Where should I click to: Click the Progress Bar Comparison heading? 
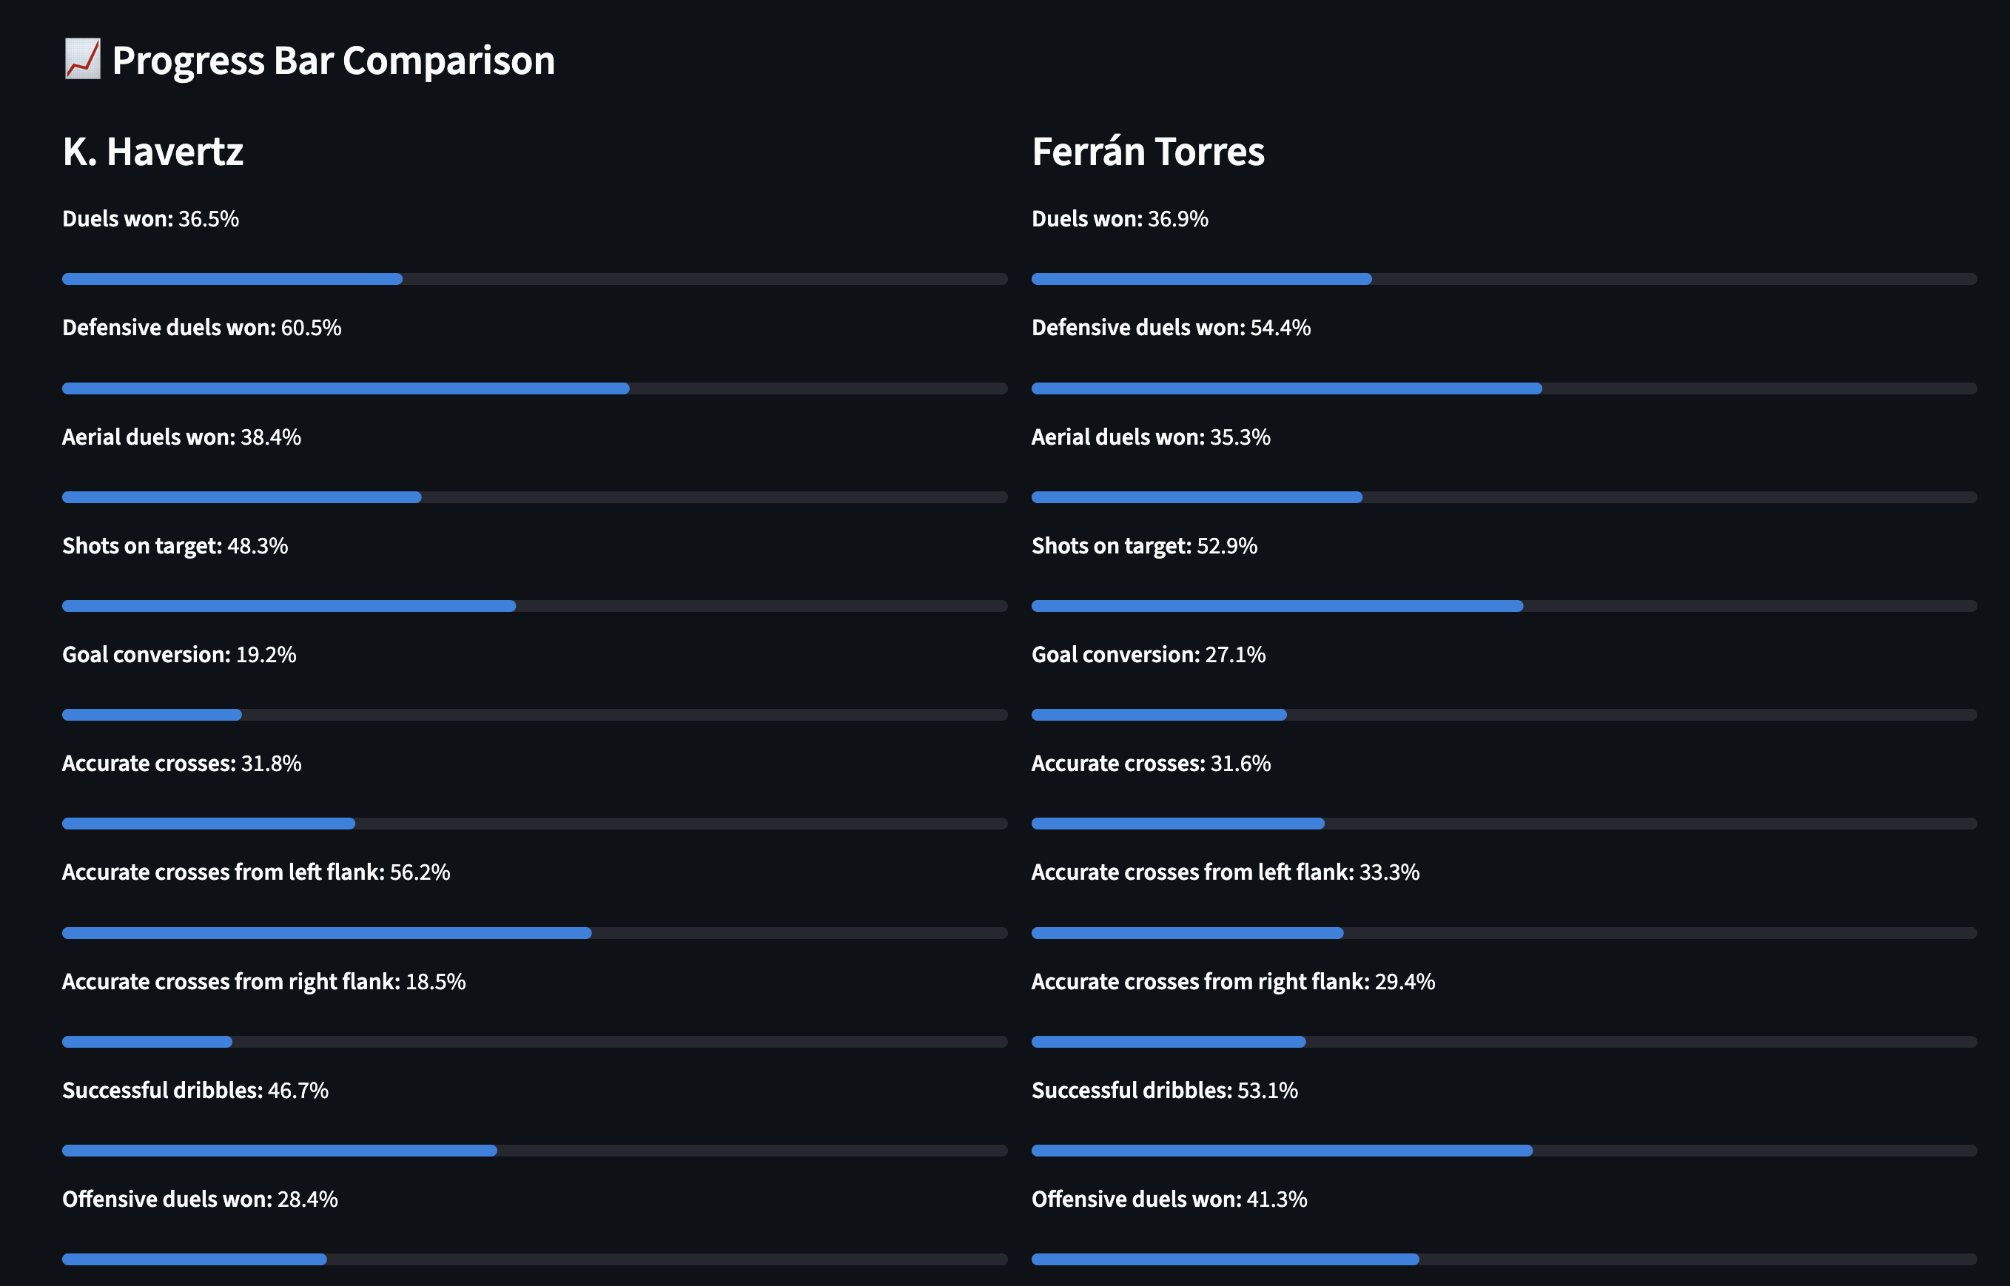(x=332, y=61)
